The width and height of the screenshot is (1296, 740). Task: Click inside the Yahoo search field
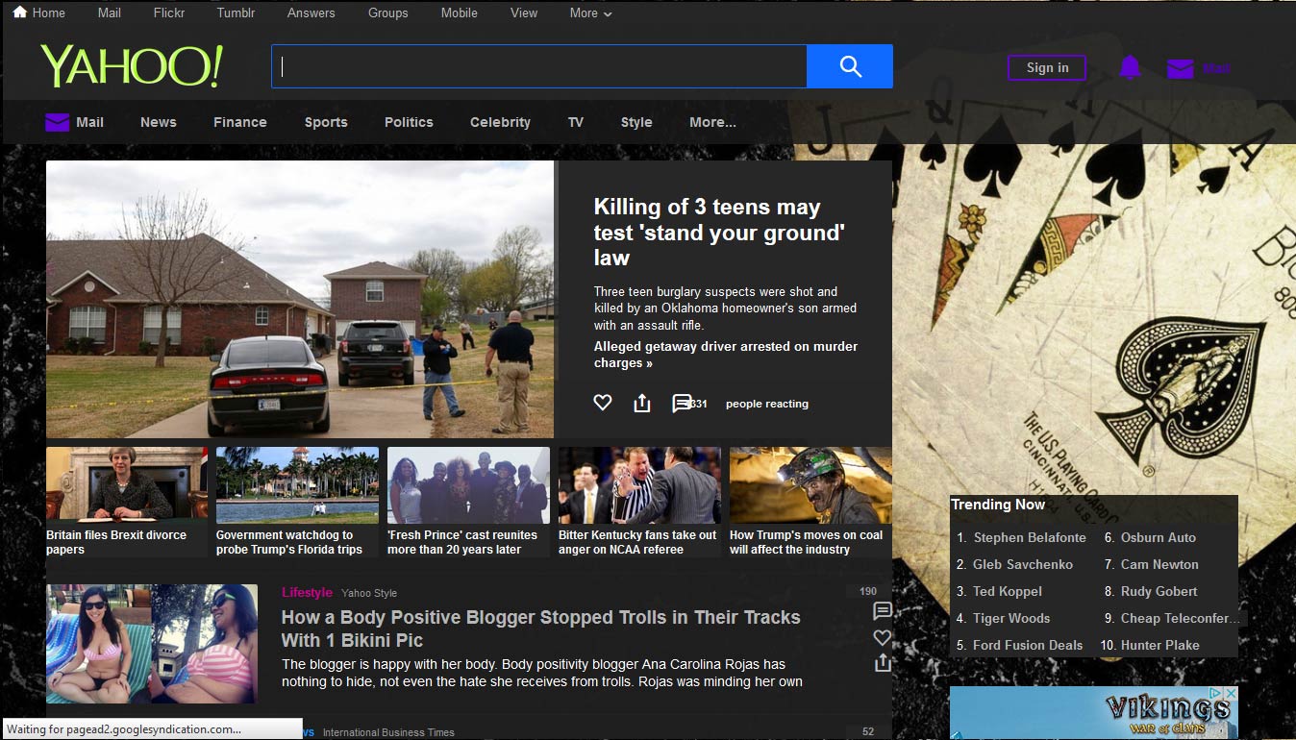point(538,66)
